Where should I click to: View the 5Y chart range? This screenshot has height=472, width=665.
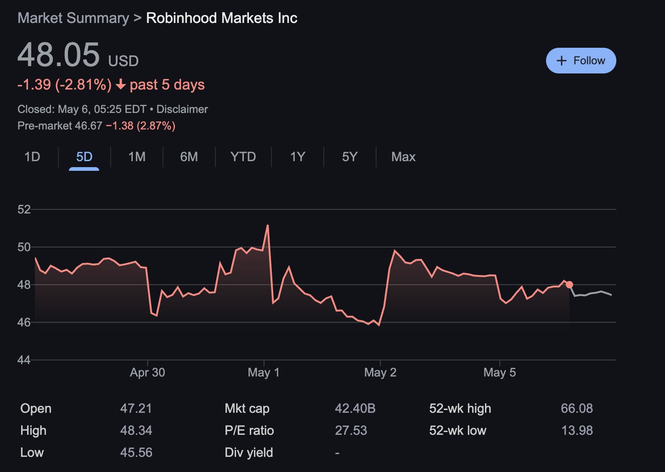pyautogui.click(x=349, y=157)
